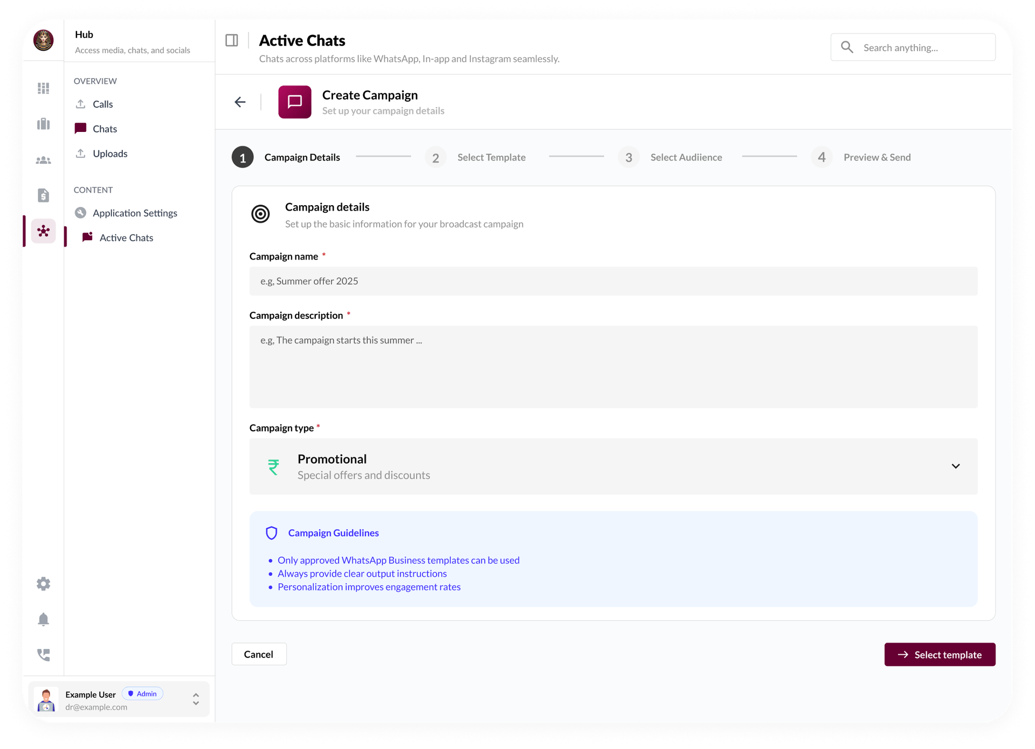
Task: Click the back arrow beside Create Campaign
Action: coord(240,102)
